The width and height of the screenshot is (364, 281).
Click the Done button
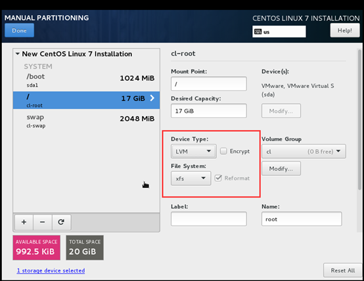(x=19, y=30)
